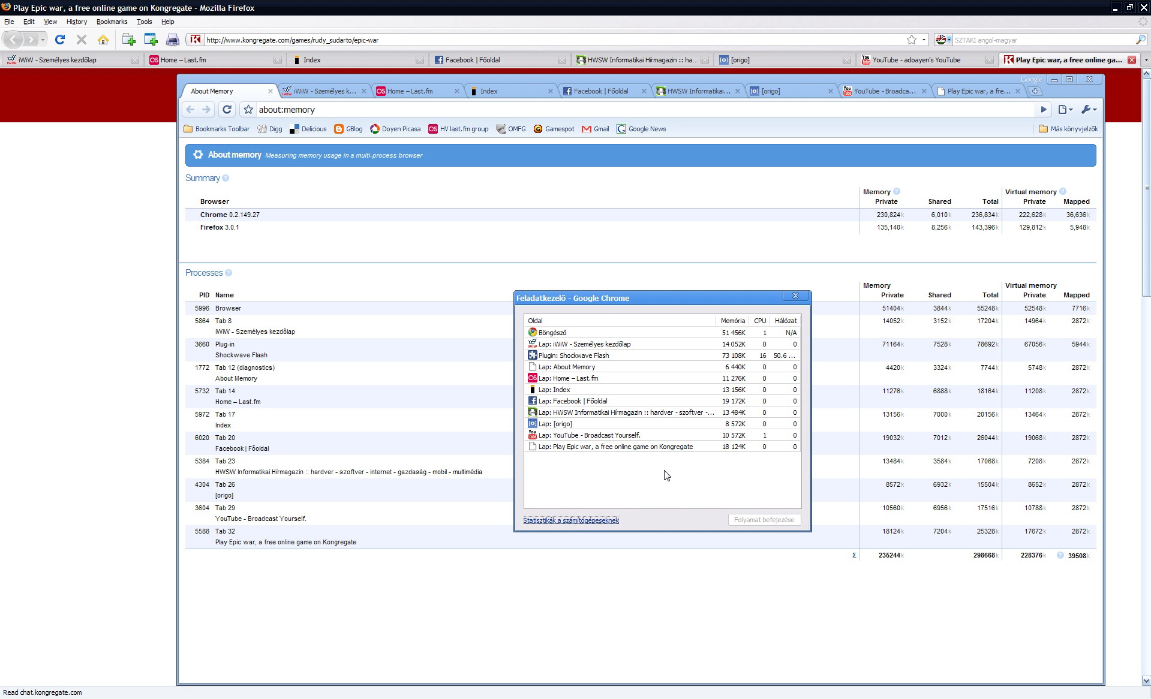1151x699 pixels.
Task: Switch to Chrome HWSW Informatikai tab
Action: tap(698, 91)
